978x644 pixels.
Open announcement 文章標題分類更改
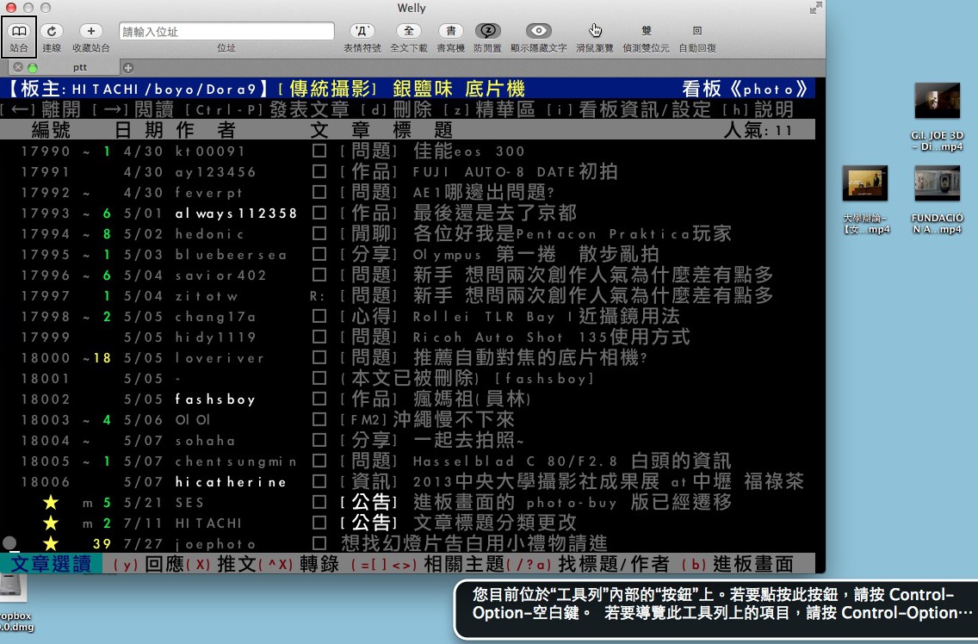pyautogui.click(x=495, y=523)
